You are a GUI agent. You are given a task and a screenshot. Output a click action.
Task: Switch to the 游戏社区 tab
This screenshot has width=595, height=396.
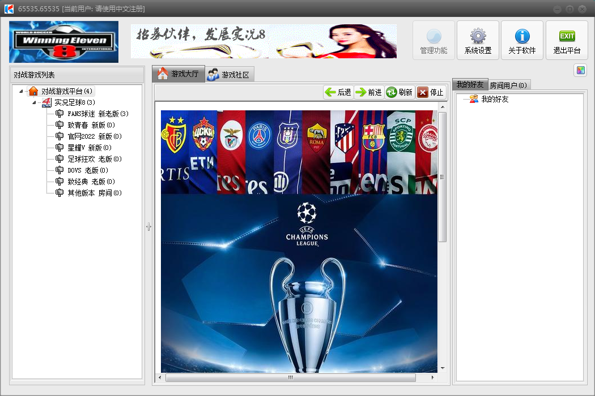click(229, 75)
